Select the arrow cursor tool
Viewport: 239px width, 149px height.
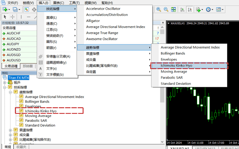(5, 17)
